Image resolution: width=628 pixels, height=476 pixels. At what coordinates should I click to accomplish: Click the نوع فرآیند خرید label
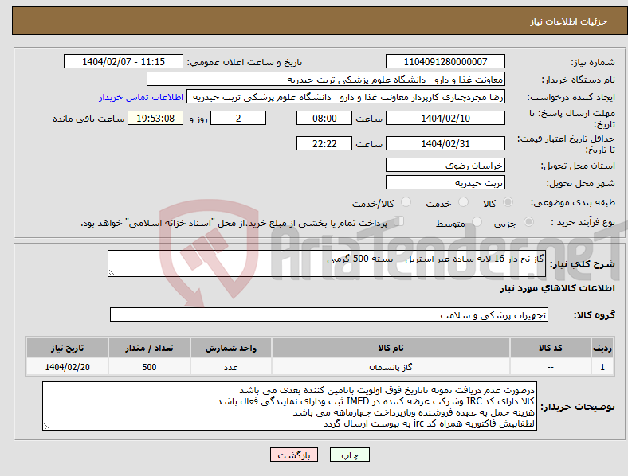[x=583, y=222]
